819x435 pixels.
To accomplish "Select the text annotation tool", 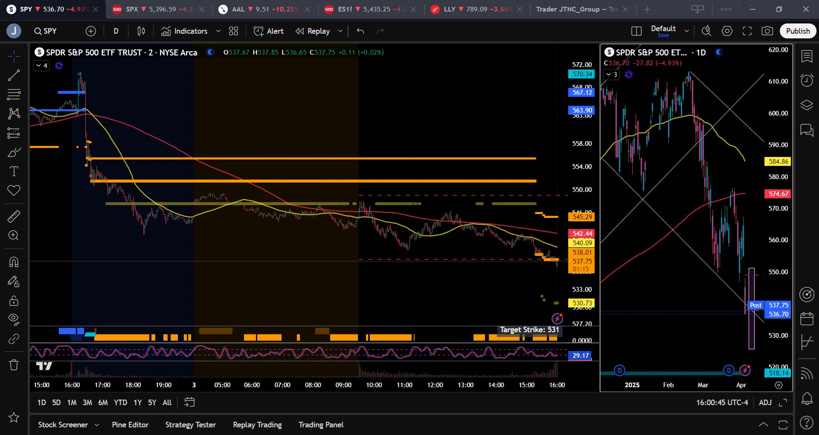I will pos(14,171).
